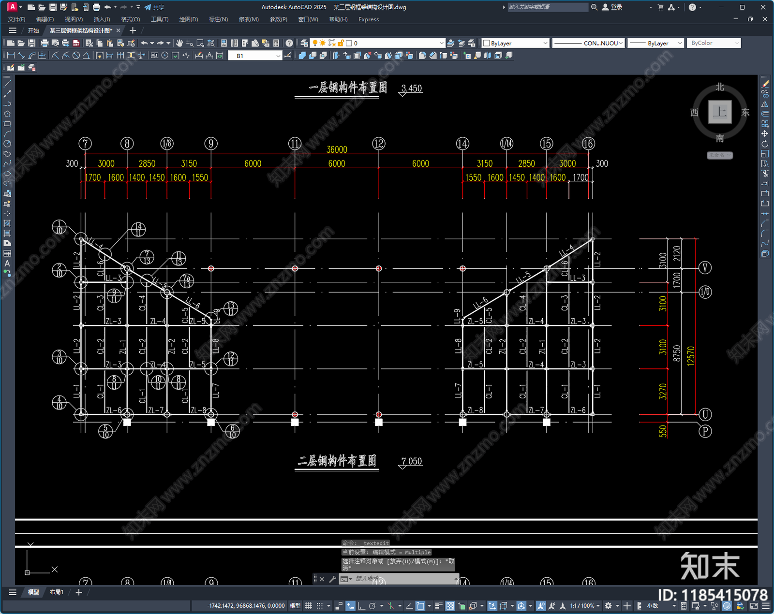Open the layer properties manager icon
Viewport: 774px width, 614px height.
pos(304,43)
